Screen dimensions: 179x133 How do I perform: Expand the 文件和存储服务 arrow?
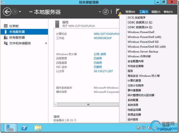[46, 43]
